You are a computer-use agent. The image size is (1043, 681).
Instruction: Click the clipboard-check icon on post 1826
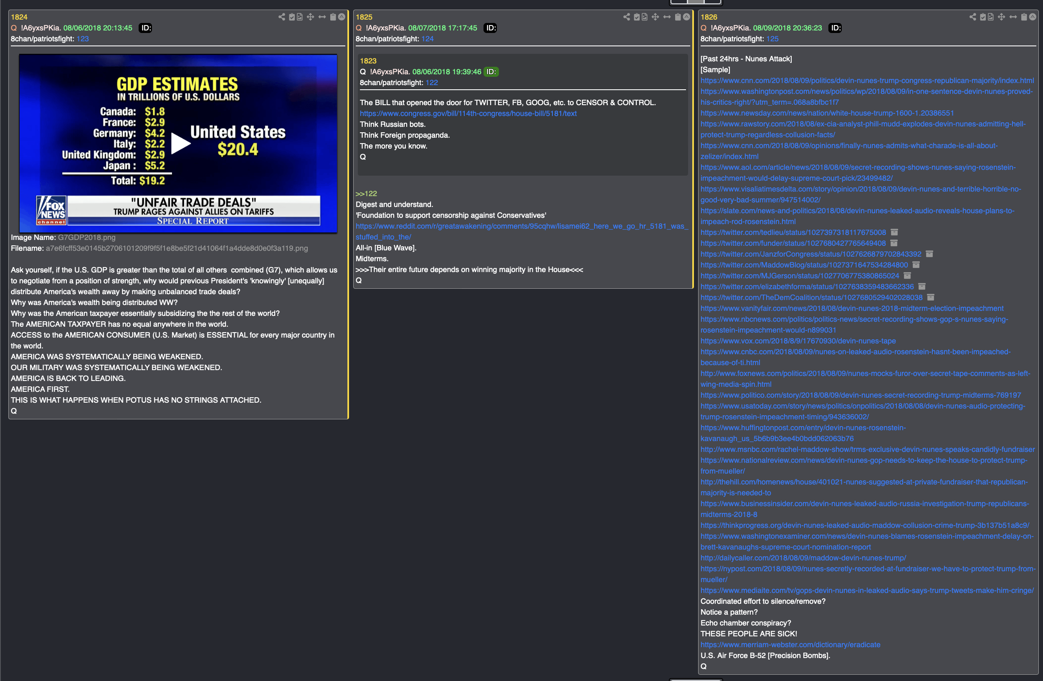[983, 17]
